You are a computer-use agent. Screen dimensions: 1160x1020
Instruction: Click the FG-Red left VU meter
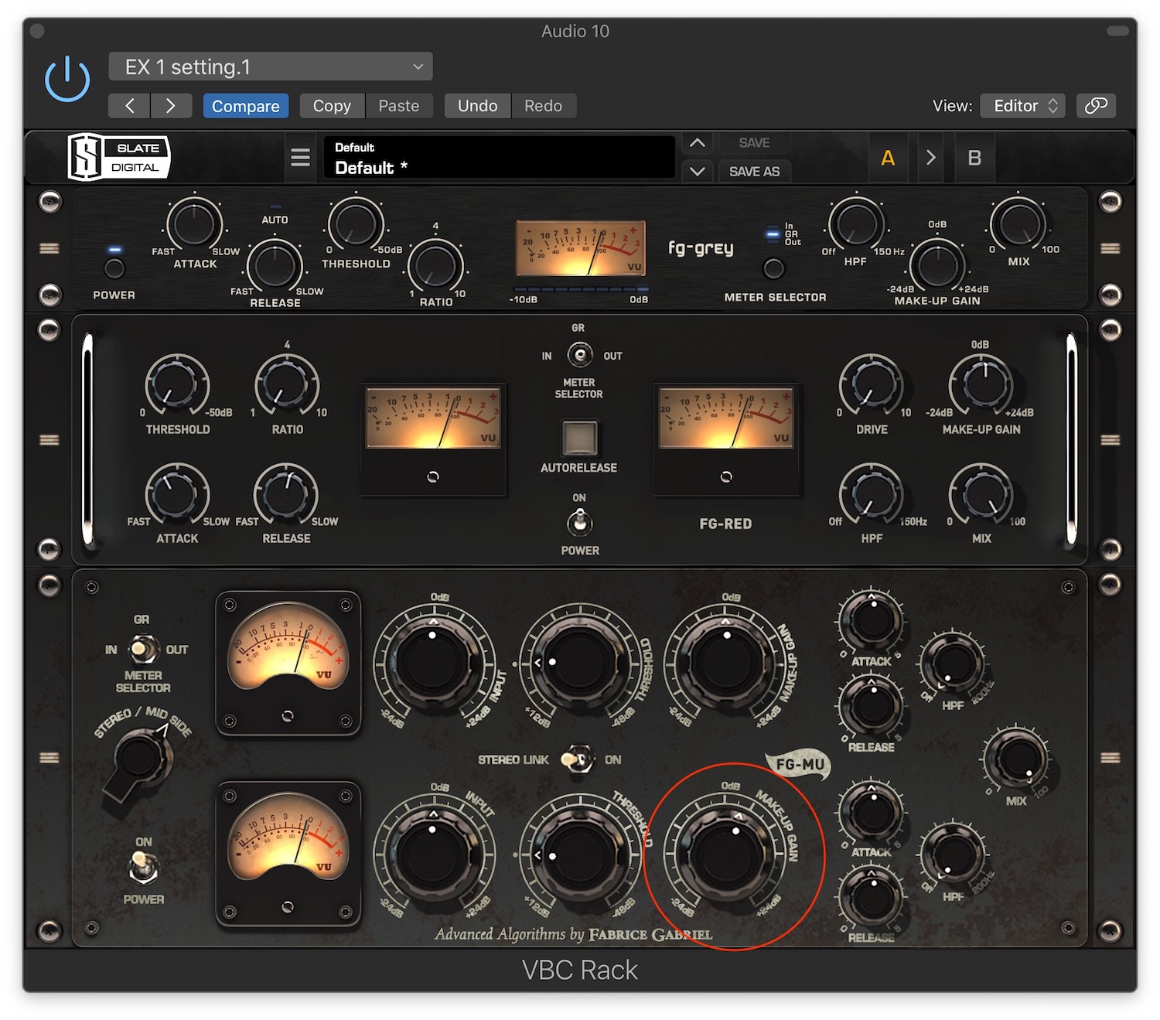point(433,418)
